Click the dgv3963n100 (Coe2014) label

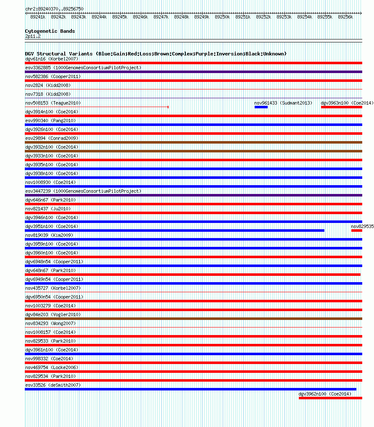[347, 103]
